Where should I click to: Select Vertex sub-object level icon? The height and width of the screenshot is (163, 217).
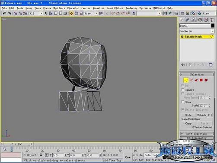(186, 80)
